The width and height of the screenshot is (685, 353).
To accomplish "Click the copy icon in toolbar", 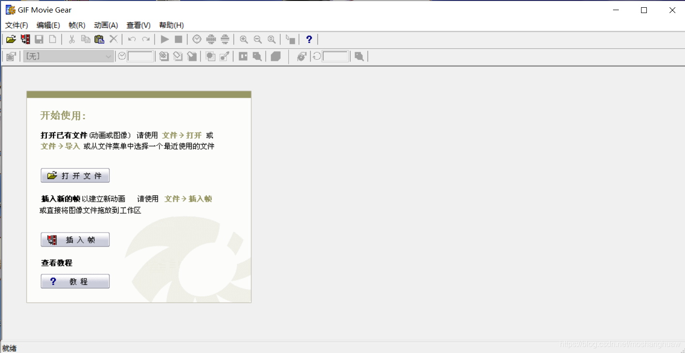I will (x=86, y=40).
